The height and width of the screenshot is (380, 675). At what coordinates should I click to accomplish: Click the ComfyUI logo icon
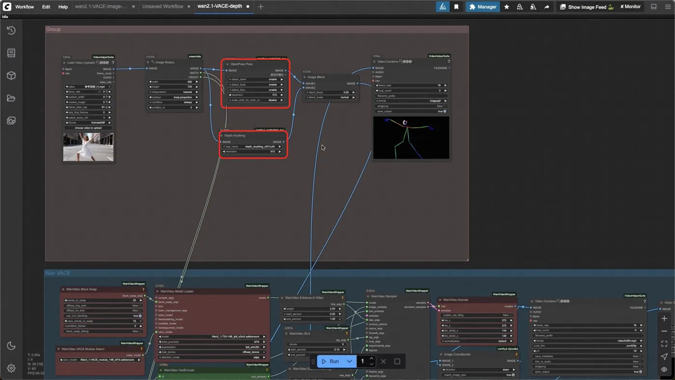pos(7,7)
